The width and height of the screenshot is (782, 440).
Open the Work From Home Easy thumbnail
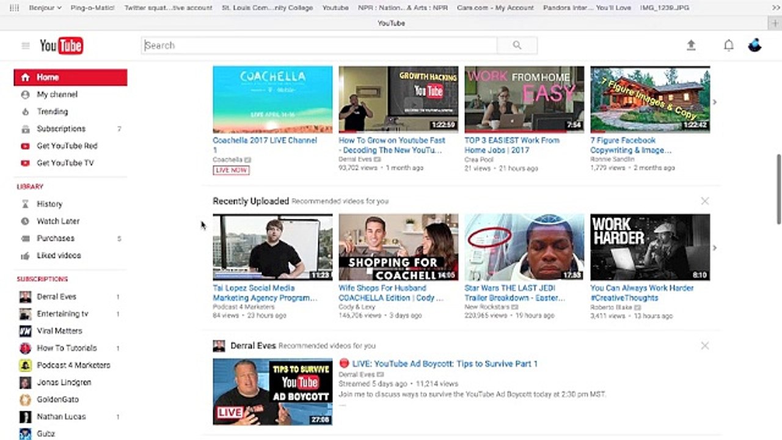click(524, 100)
